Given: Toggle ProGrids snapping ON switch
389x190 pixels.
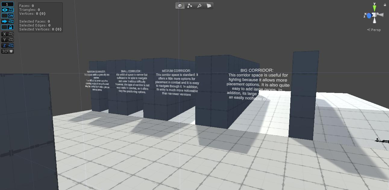Looking at the screenshot, I should tap(8, 16).
